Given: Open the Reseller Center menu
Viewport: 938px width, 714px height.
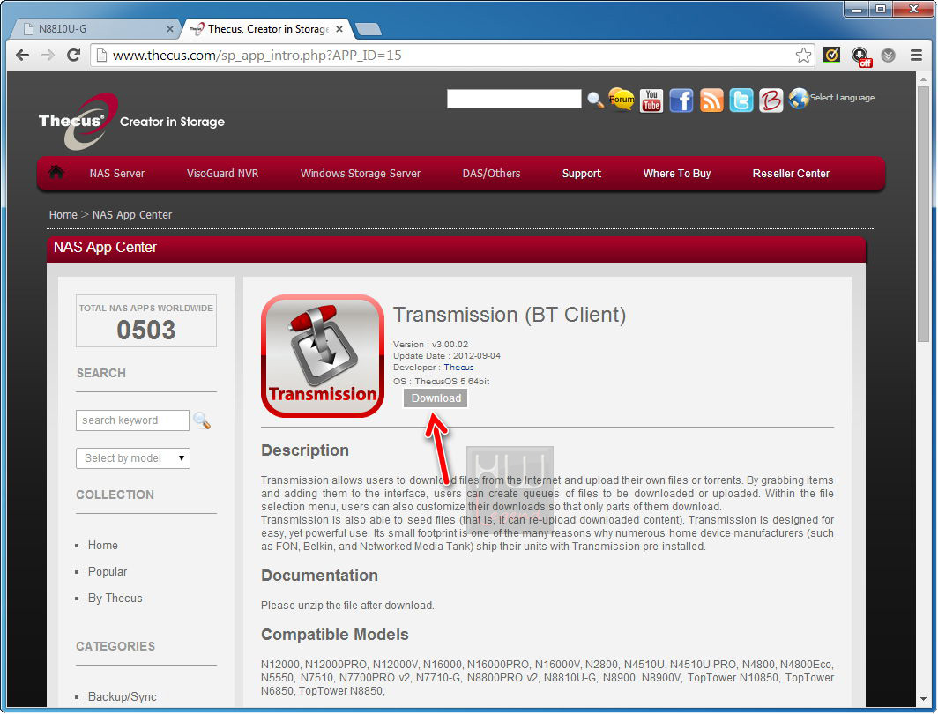Looking at the screenshot, I should [x=791, y=174].
